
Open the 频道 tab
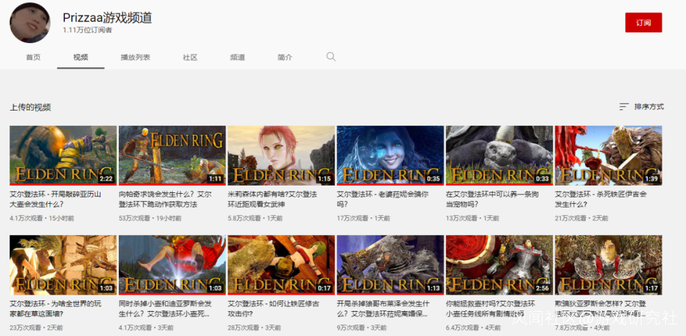(x=238, y=57)
